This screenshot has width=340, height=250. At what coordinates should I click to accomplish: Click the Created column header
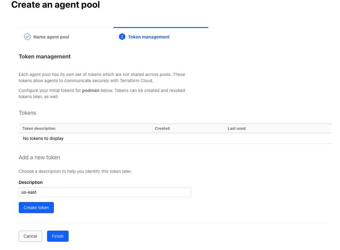(x=162, y=129)
